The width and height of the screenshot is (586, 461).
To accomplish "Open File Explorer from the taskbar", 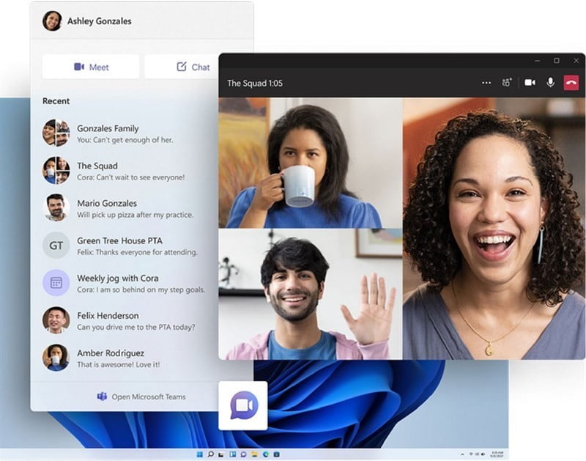I will tap(254, 454).
